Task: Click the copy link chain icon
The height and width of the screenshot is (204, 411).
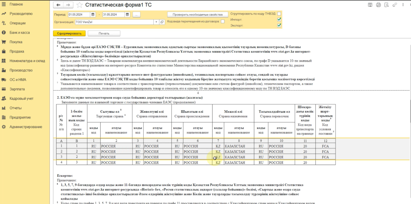Action: click(x=394, y=4)
